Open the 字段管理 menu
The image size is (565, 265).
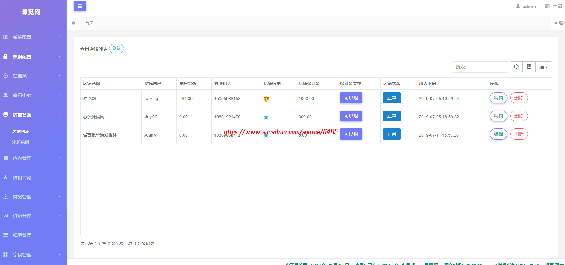coord(33,255)
